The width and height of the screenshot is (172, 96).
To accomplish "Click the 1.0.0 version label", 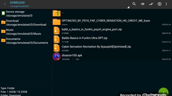I will point(77,59).
